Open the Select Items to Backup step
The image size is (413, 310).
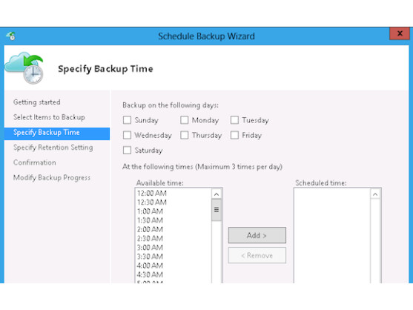coord(49,117)
